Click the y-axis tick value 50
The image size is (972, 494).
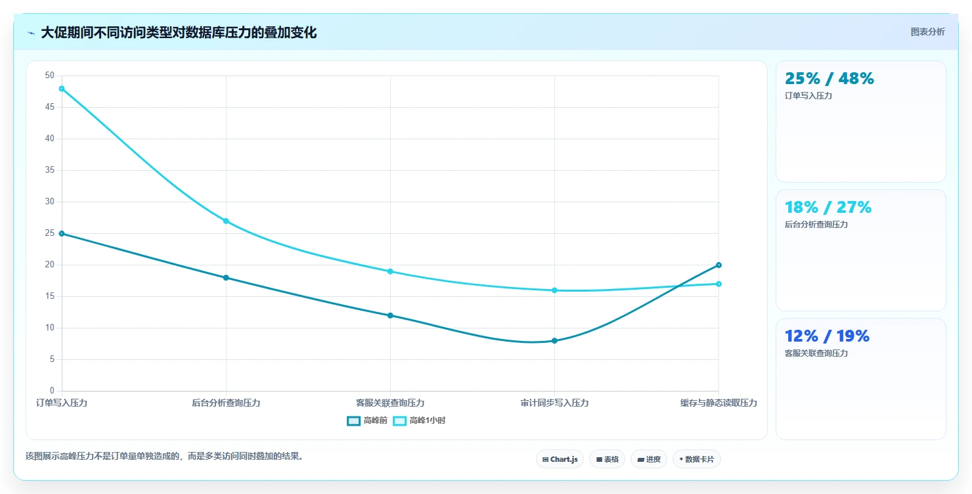click(50, 76)
